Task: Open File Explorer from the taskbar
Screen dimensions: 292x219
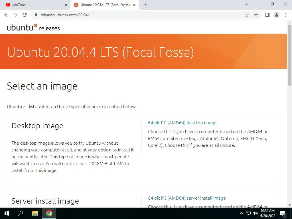Action: (35, 213)
